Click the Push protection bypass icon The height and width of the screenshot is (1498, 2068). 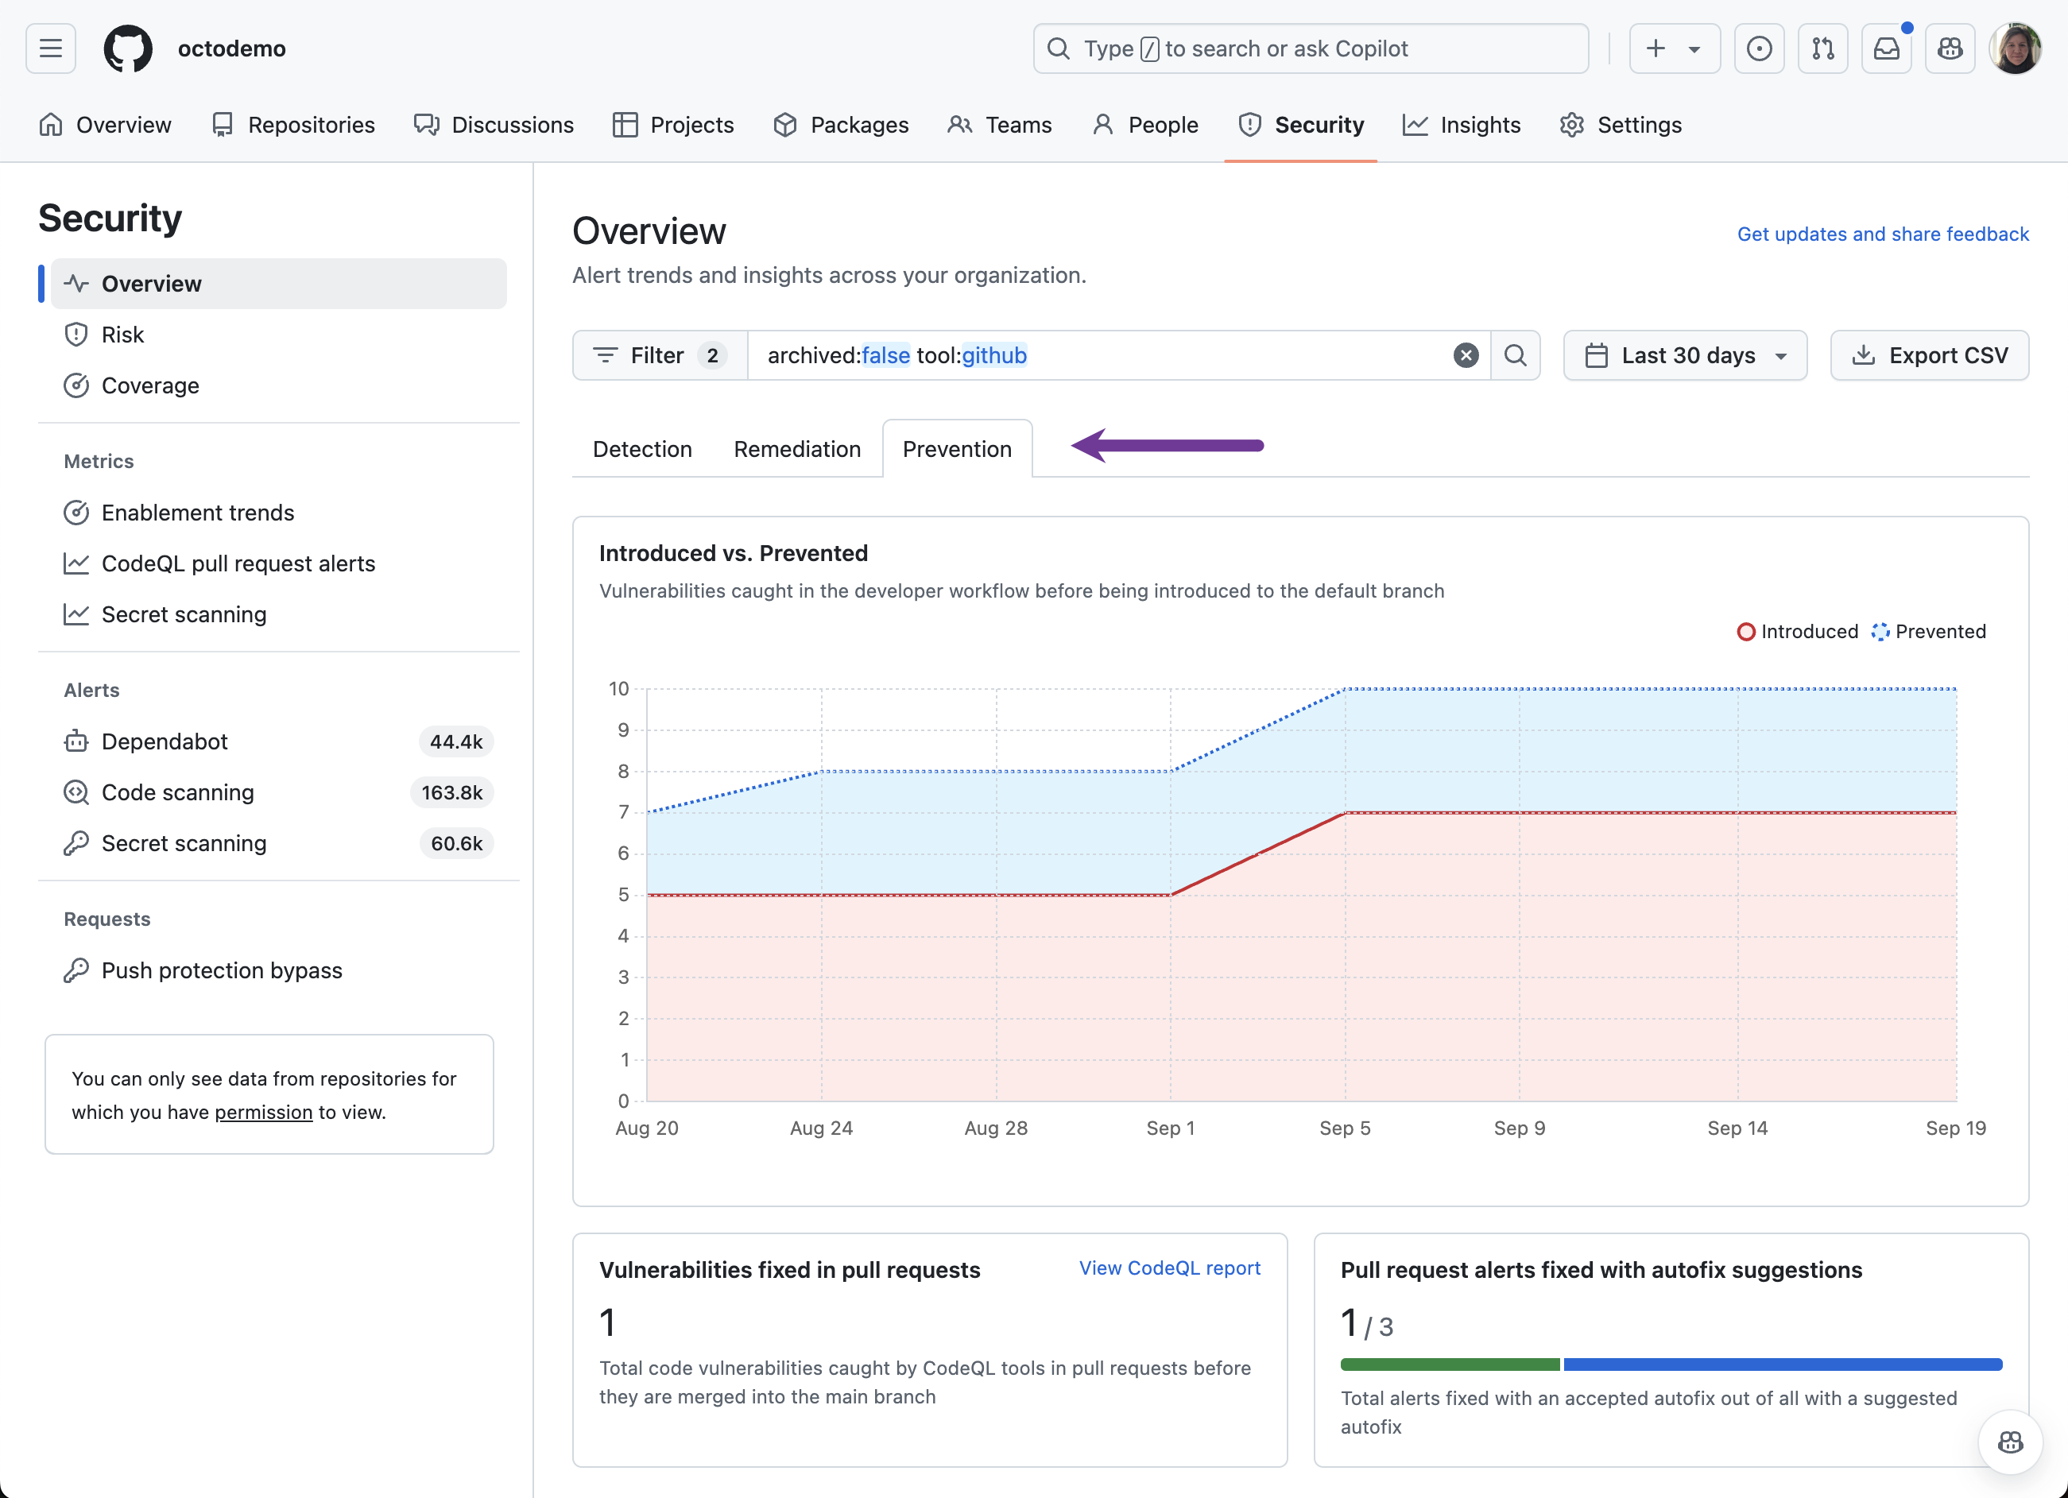click(74, 970)
